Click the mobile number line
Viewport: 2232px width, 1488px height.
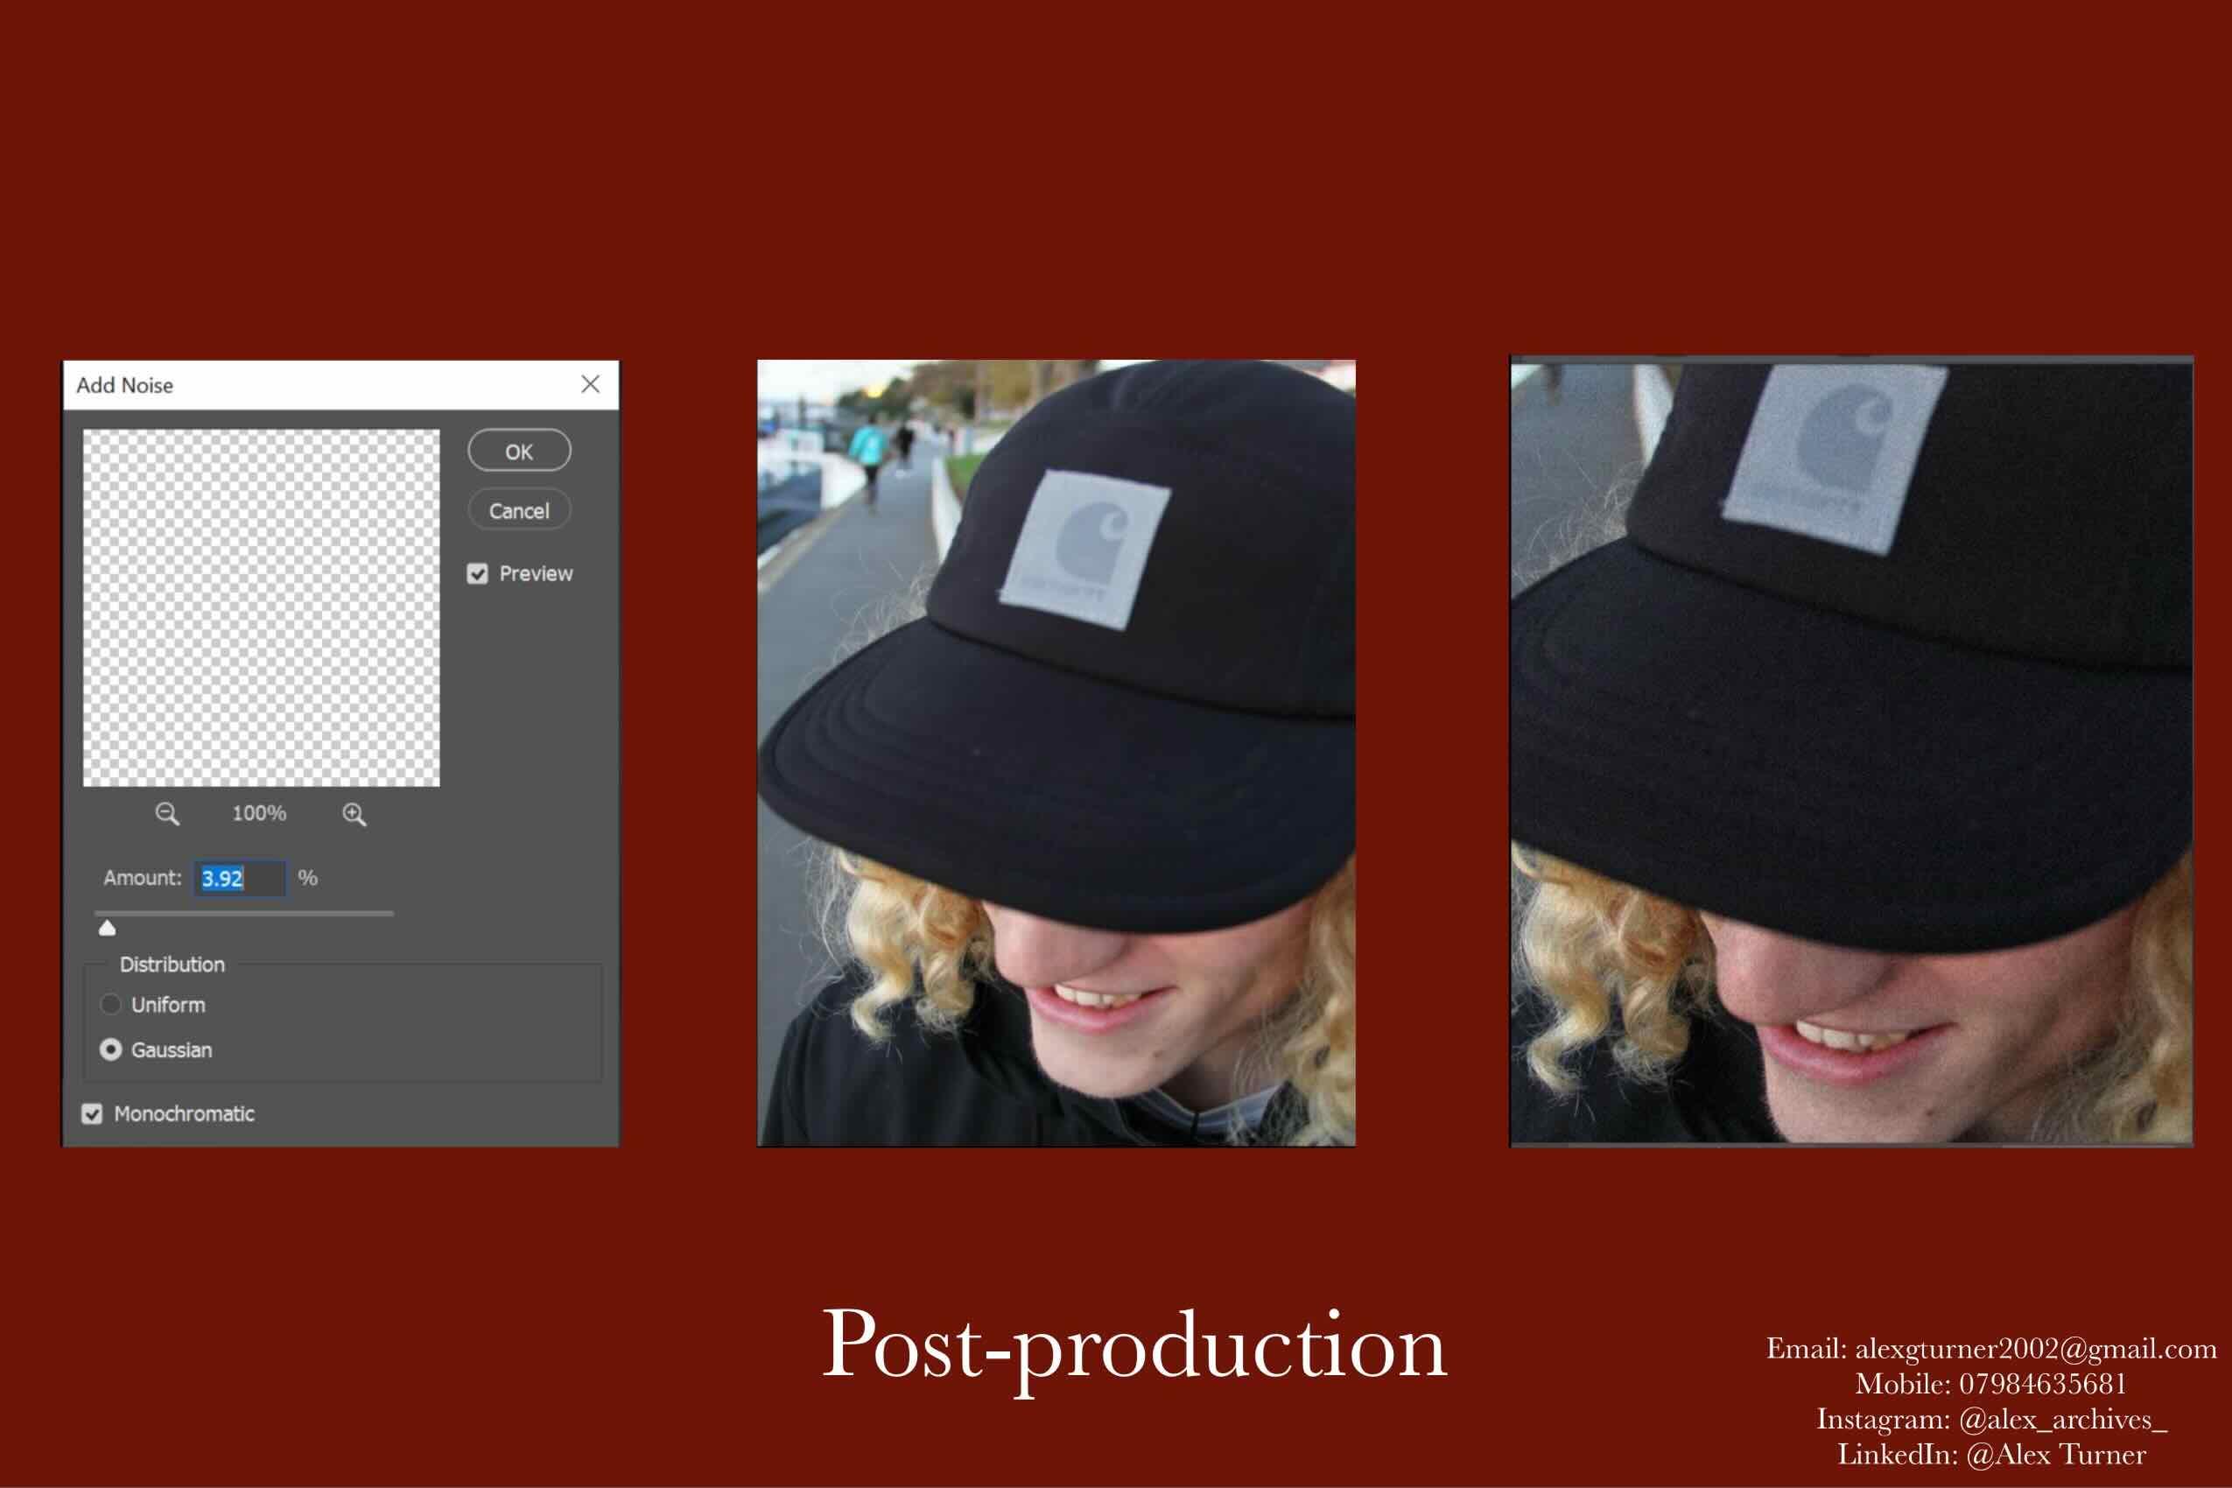(1991, 1384)
